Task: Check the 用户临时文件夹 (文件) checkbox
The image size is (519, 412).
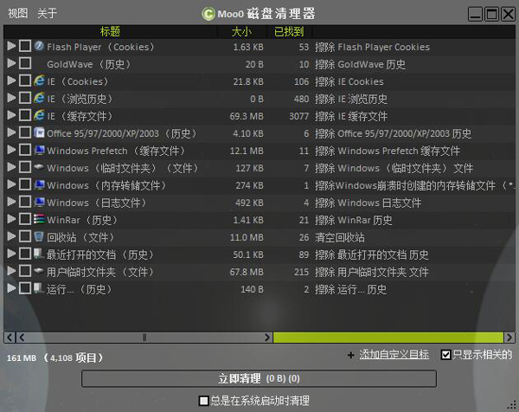Action: pos(25,271)
